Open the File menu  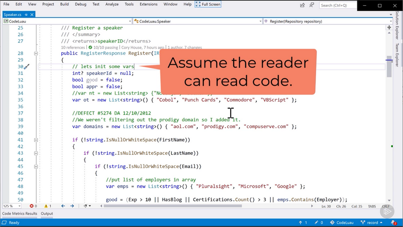[x=6, y=4]
